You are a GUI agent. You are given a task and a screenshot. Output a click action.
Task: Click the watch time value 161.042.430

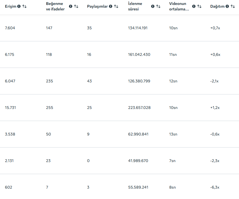(x=139, y=54)
